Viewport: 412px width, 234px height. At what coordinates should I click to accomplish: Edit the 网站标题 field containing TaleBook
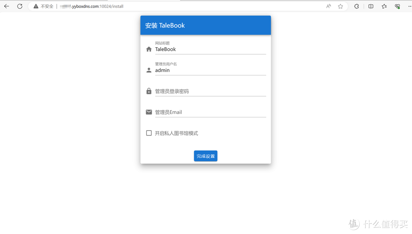click(211, 49)
